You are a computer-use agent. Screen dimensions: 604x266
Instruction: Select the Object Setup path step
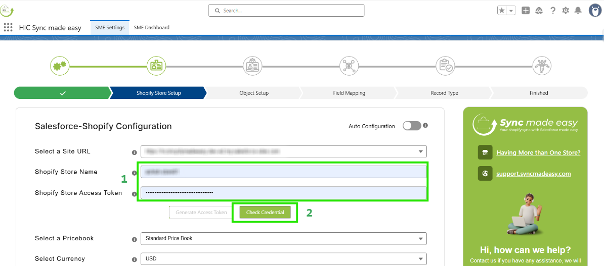254,93
